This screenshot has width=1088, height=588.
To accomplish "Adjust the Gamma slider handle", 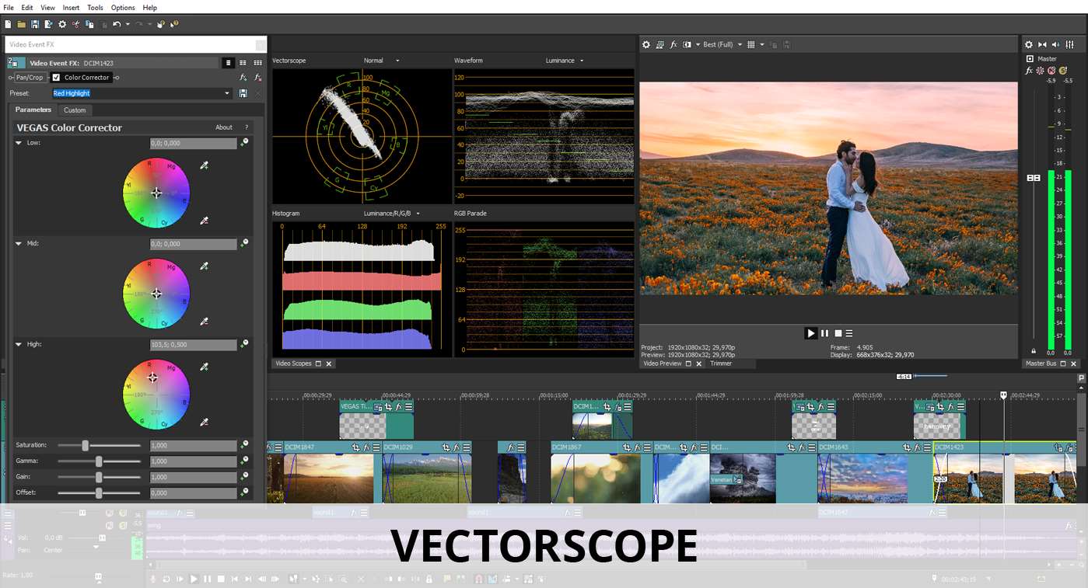I will click(99, 461).
